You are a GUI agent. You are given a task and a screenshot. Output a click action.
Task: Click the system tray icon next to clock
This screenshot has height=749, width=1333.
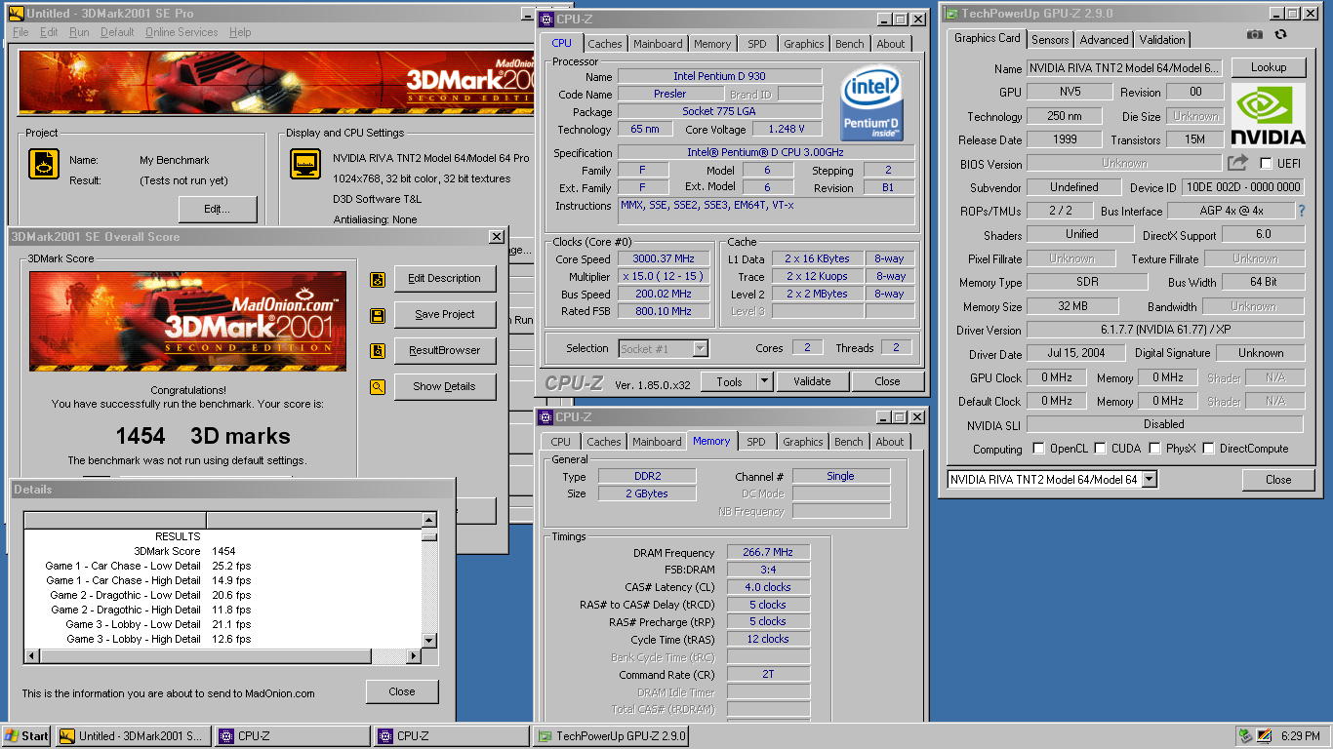tap(1265, 736)
